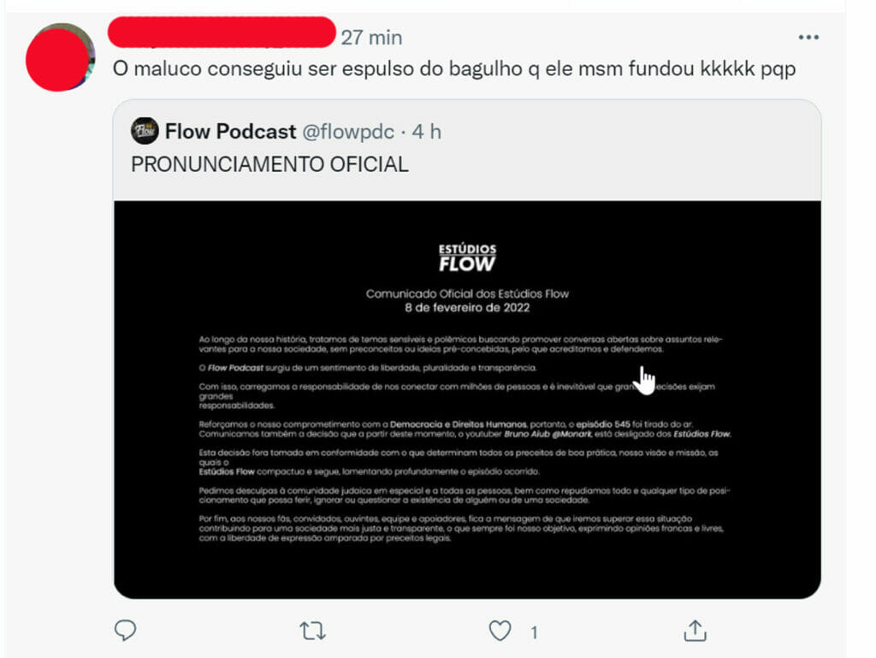The height and width of the screenshot is (658, 876).
Task: Click the Flow Podcast avatar in the quoted tweet
Action: point(145,131)
